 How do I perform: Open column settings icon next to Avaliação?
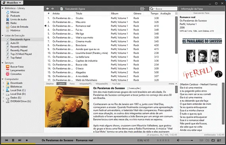click(176, 14)
